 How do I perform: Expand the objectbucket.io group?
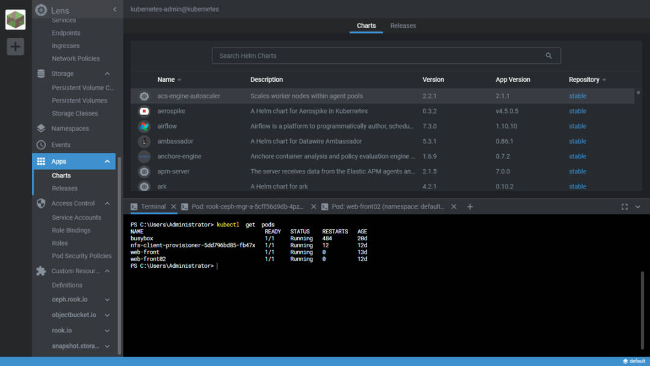click(x=107, y=315)
